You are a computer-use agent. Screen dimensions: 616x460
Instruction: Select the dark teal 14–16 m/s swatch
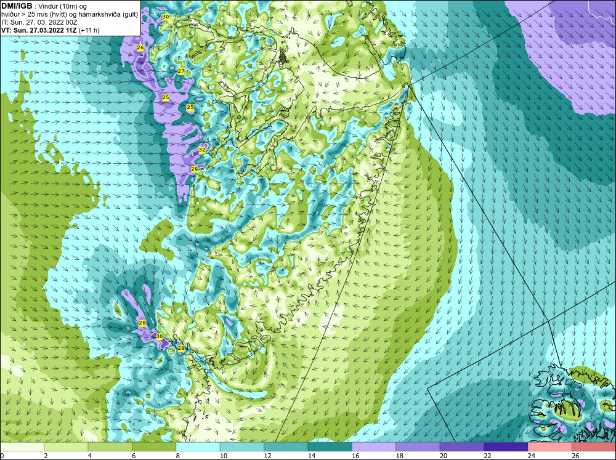tap(330, 447)
